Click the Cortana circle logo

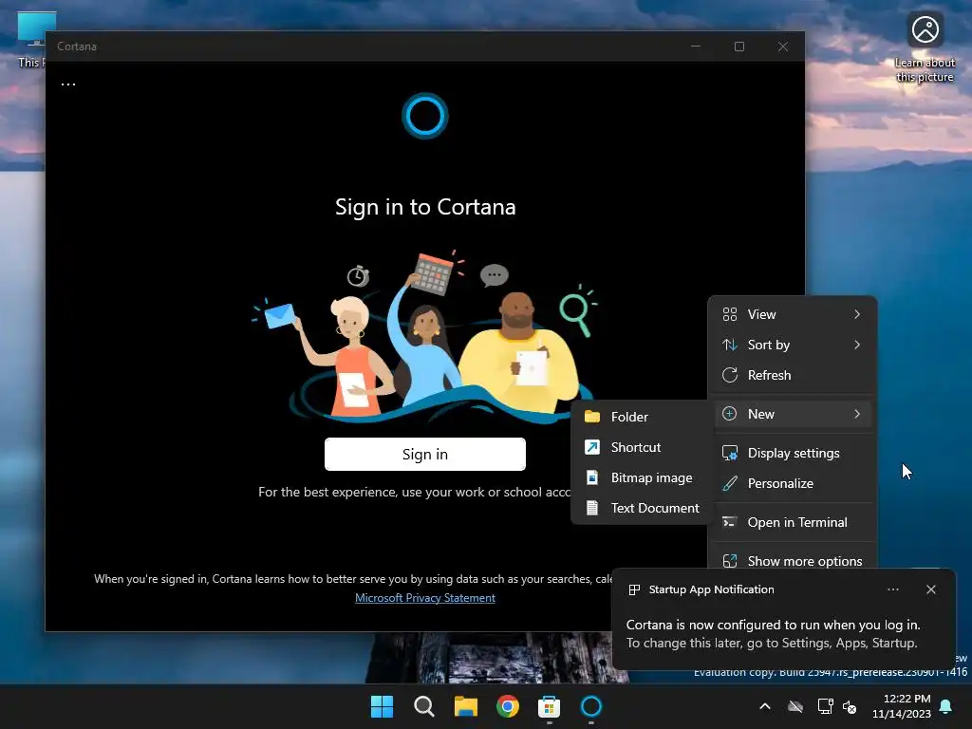tap(424, 115)
